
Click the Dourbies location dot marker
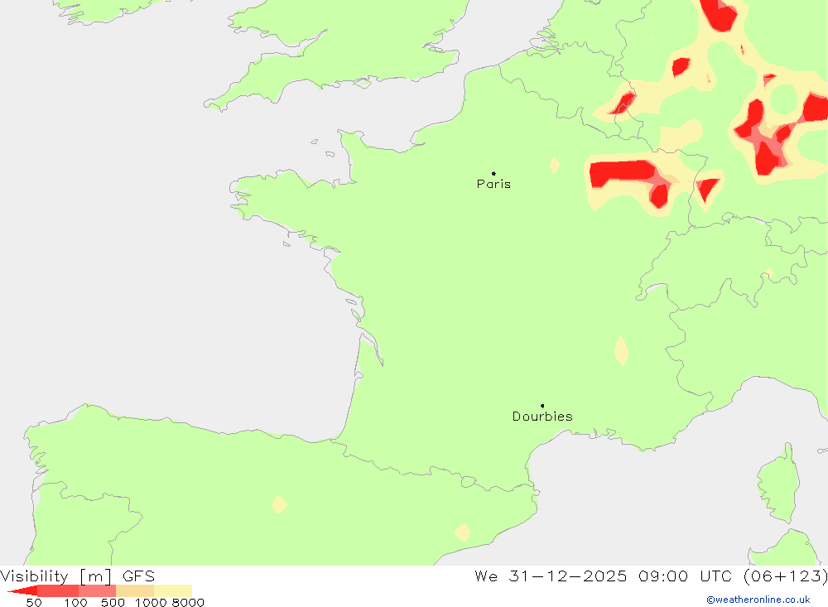[542, 406]
